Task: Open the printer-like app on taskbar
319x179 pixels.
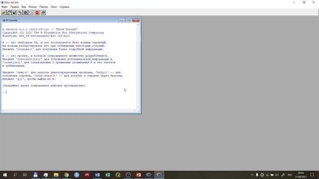Action: (46, 175)
